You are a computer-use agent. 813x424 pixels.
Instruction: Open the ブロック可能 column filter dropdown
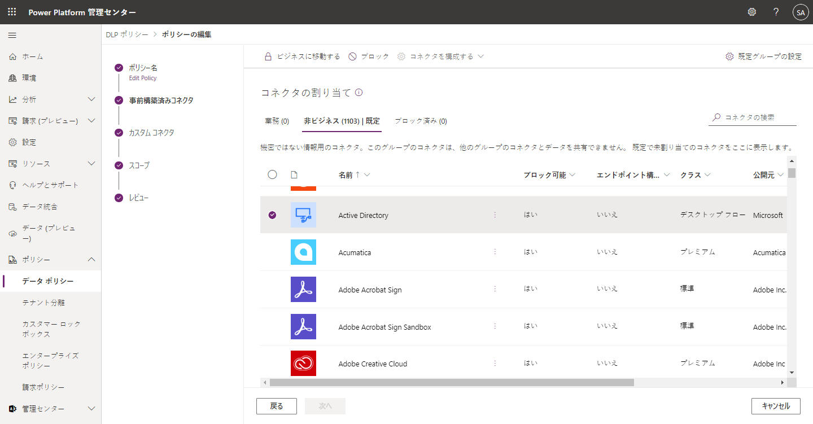point(572,175)
